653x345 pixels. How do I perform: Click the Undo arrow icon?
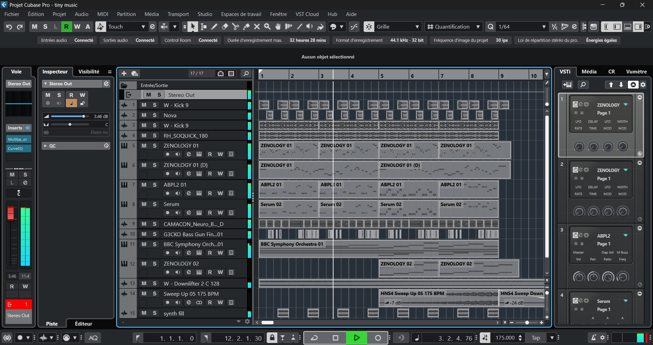(x=9, y=27)
